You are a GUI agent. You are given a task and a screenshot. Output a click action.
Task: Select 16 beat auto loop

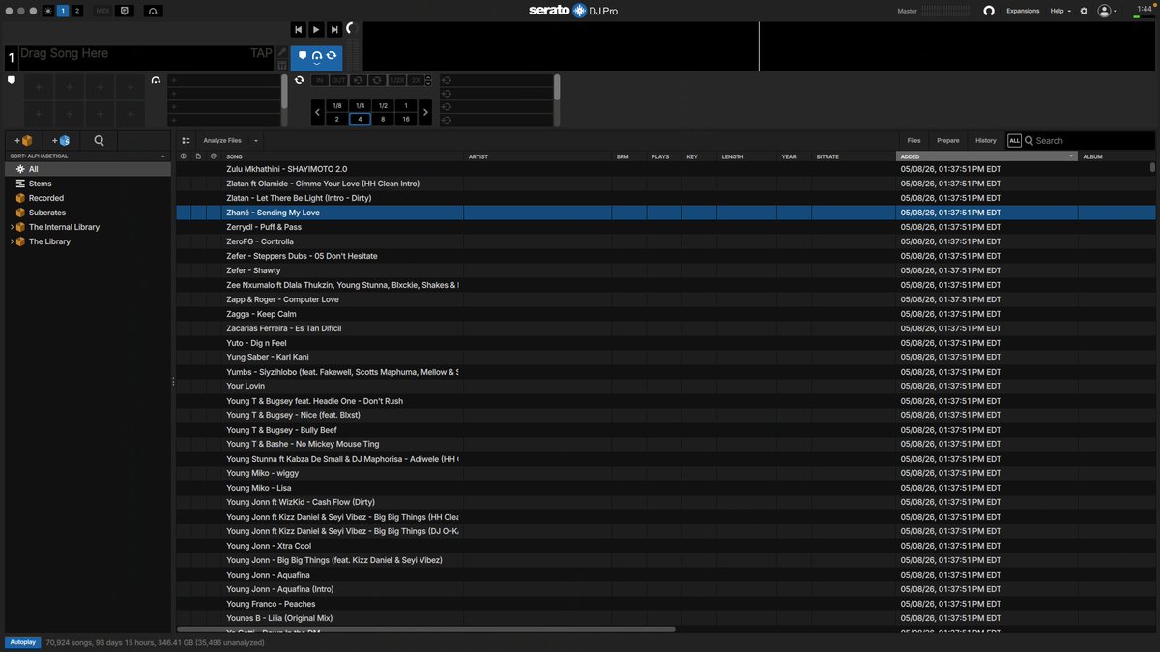pos(406,119)
